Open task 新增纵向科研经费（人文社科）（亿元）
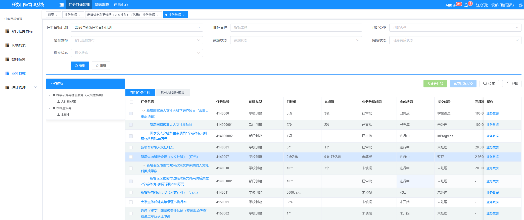 (169, 157)
